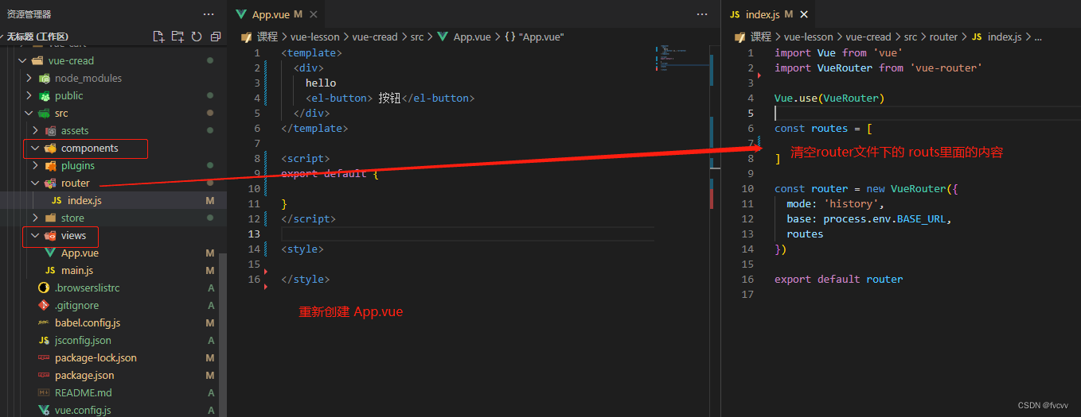This screenshot has height=417, width=1081.
Task: Click the git icon beside .gitignore
Action: pyautogui.click(x=44, y=305)
